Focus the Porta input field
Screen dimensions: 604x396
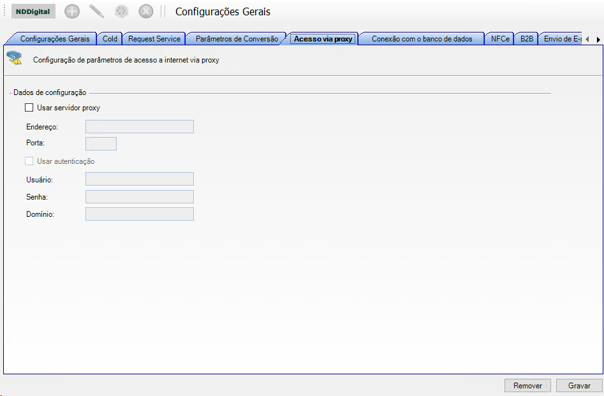click(101, 143)
